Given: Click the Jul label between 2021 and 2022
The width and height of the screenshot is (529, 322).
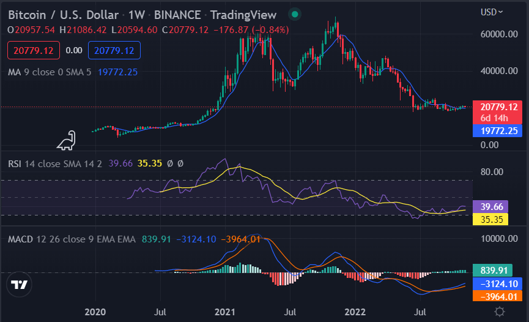Looking at the screenshot, I should click(x=290, y=312).
